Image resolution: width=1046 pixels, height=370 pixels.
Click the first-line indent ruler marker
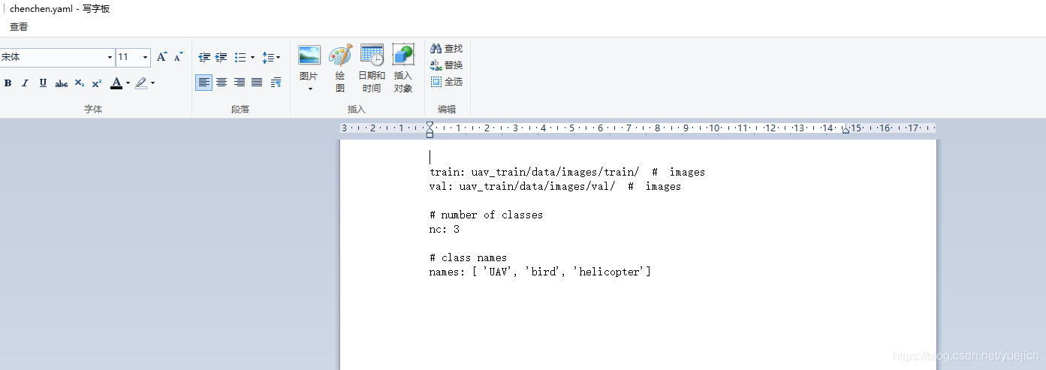click(x=430, y=125)
